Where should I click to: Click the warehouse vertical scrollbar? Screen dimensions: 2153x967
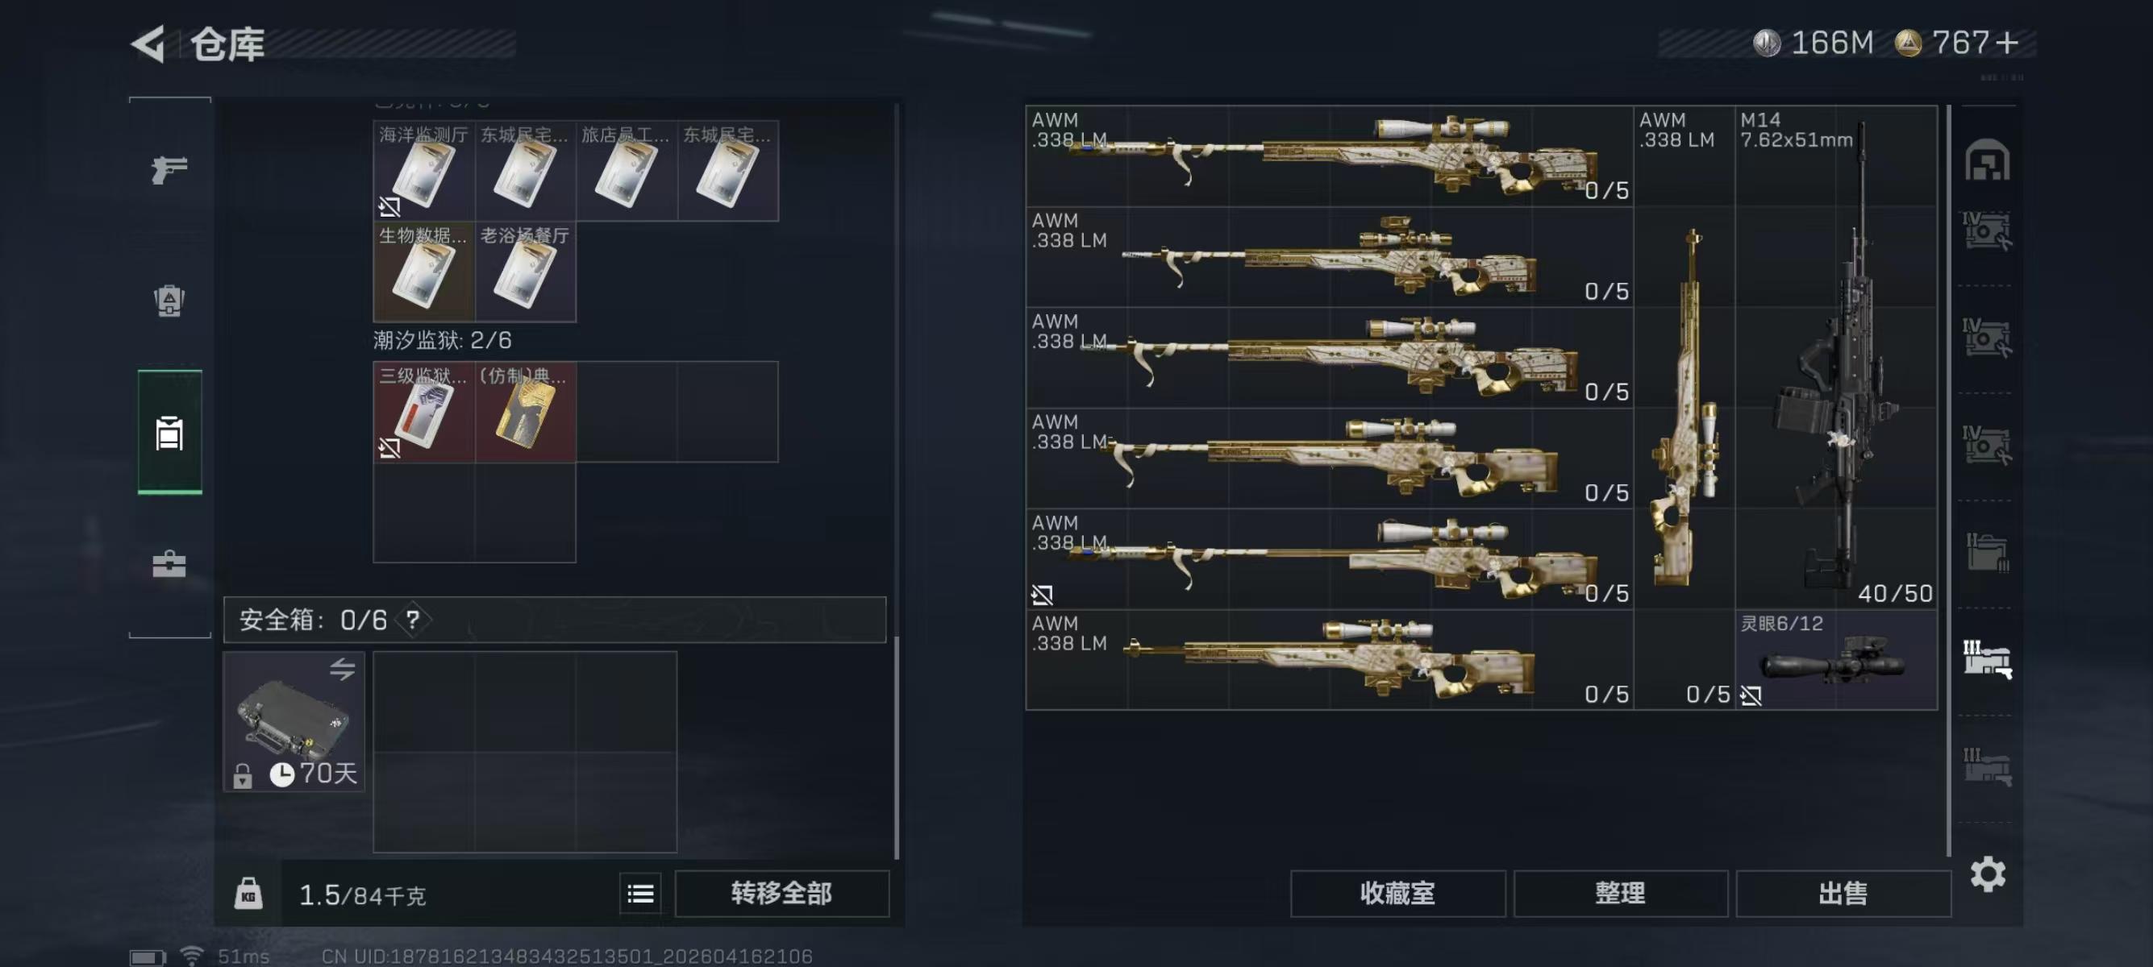pos(1948,480)
